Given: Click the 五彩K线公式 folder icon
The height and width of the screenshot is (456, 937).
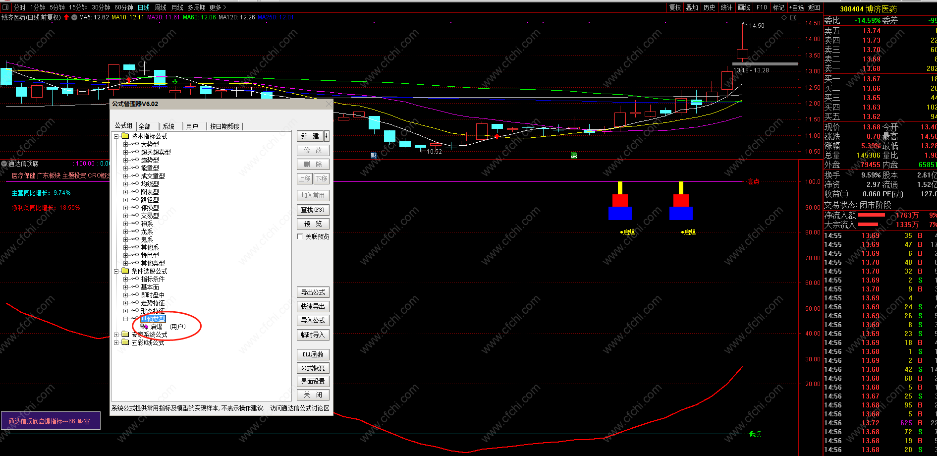Looking at the screenshot, I should coord(125,342).
